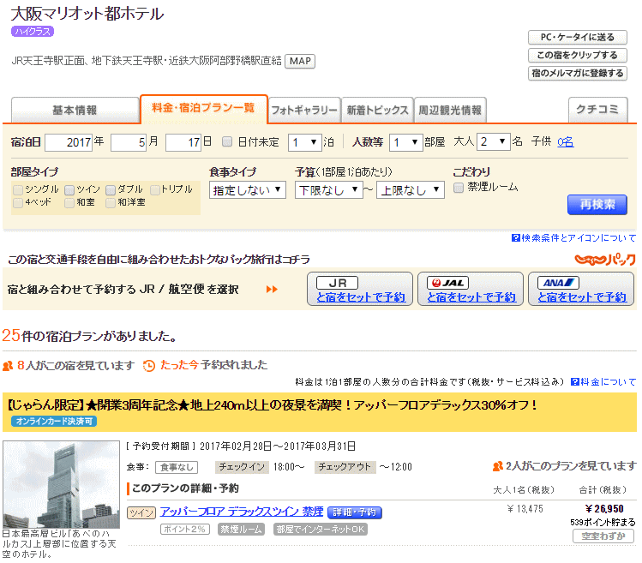Click the month input field showing 5
The width and height of the screenshot is (642, 563).
coord(129,143)
